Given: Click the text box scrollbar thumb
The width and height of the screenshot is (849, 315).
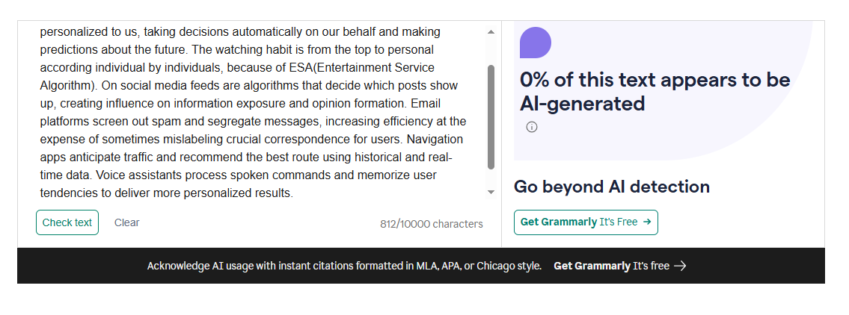Looking at the screenshot, I should (491, 116).
